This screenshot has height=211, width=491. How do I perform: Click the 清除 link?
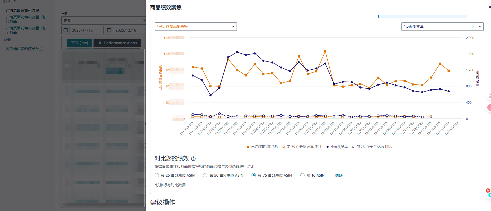click(x=339, y=176)
